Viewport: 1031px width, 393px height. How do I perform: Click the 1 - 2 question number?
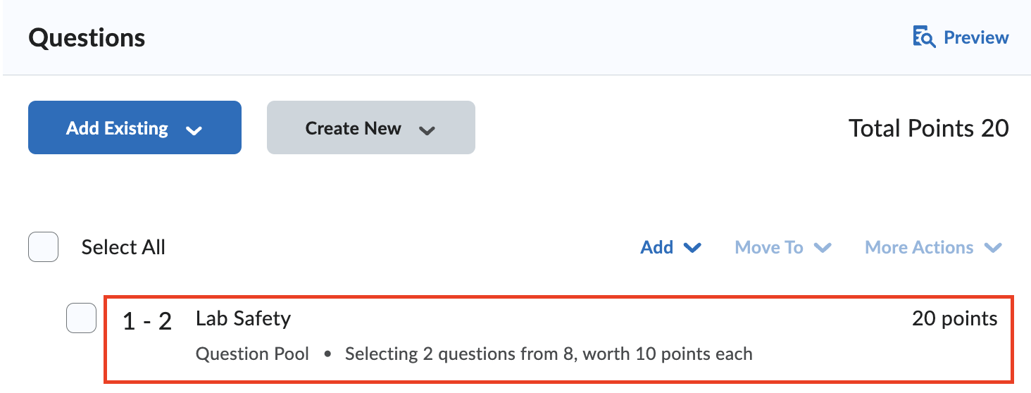click(147, 321)
